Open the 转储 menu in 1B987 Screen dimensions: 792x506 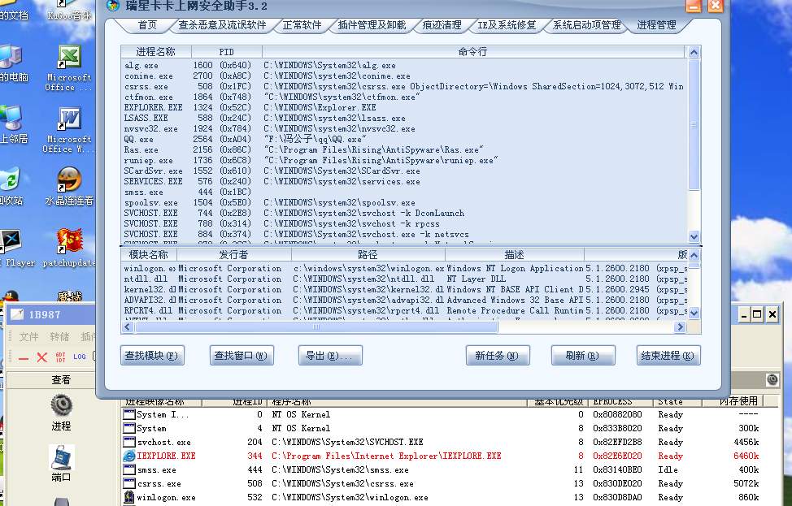[x=59, y=336]
